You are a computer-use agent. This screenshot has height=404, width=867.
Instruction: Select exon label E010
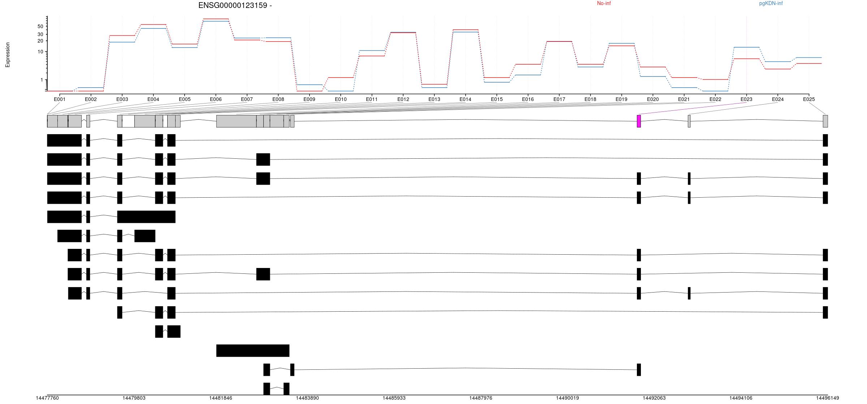click(341, 99)
